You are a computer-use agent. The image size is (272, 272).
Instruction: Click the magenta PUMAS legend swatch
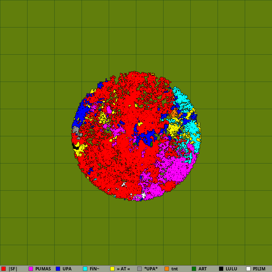point(31,269)
